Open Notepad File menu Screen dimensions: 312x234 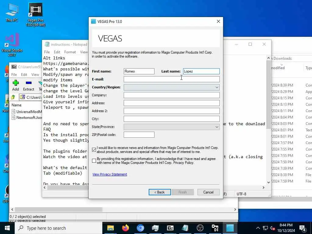[47, 52]
